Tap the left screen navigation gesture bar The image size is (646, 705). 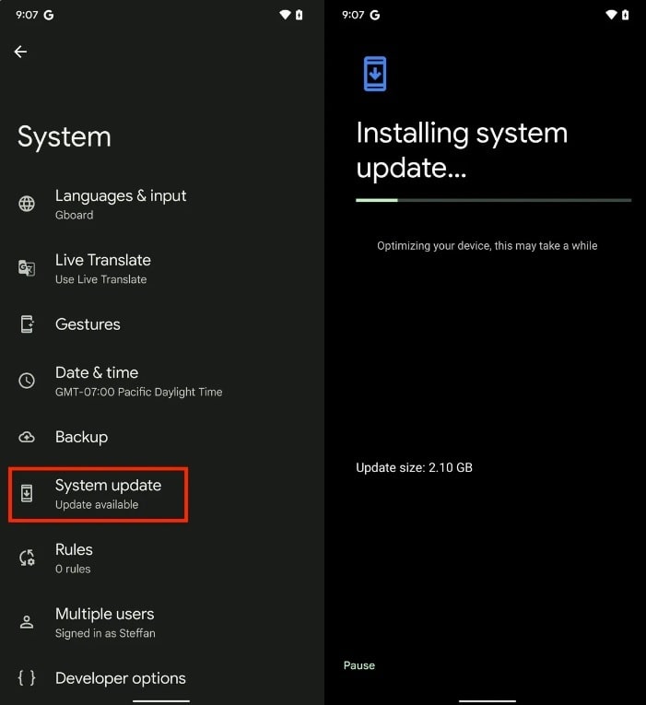[161, 700]
